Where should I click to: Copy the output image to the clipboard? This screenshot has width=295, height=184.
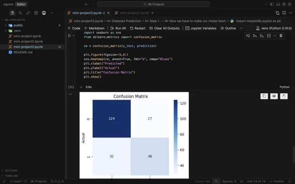(x=264, y=96)
